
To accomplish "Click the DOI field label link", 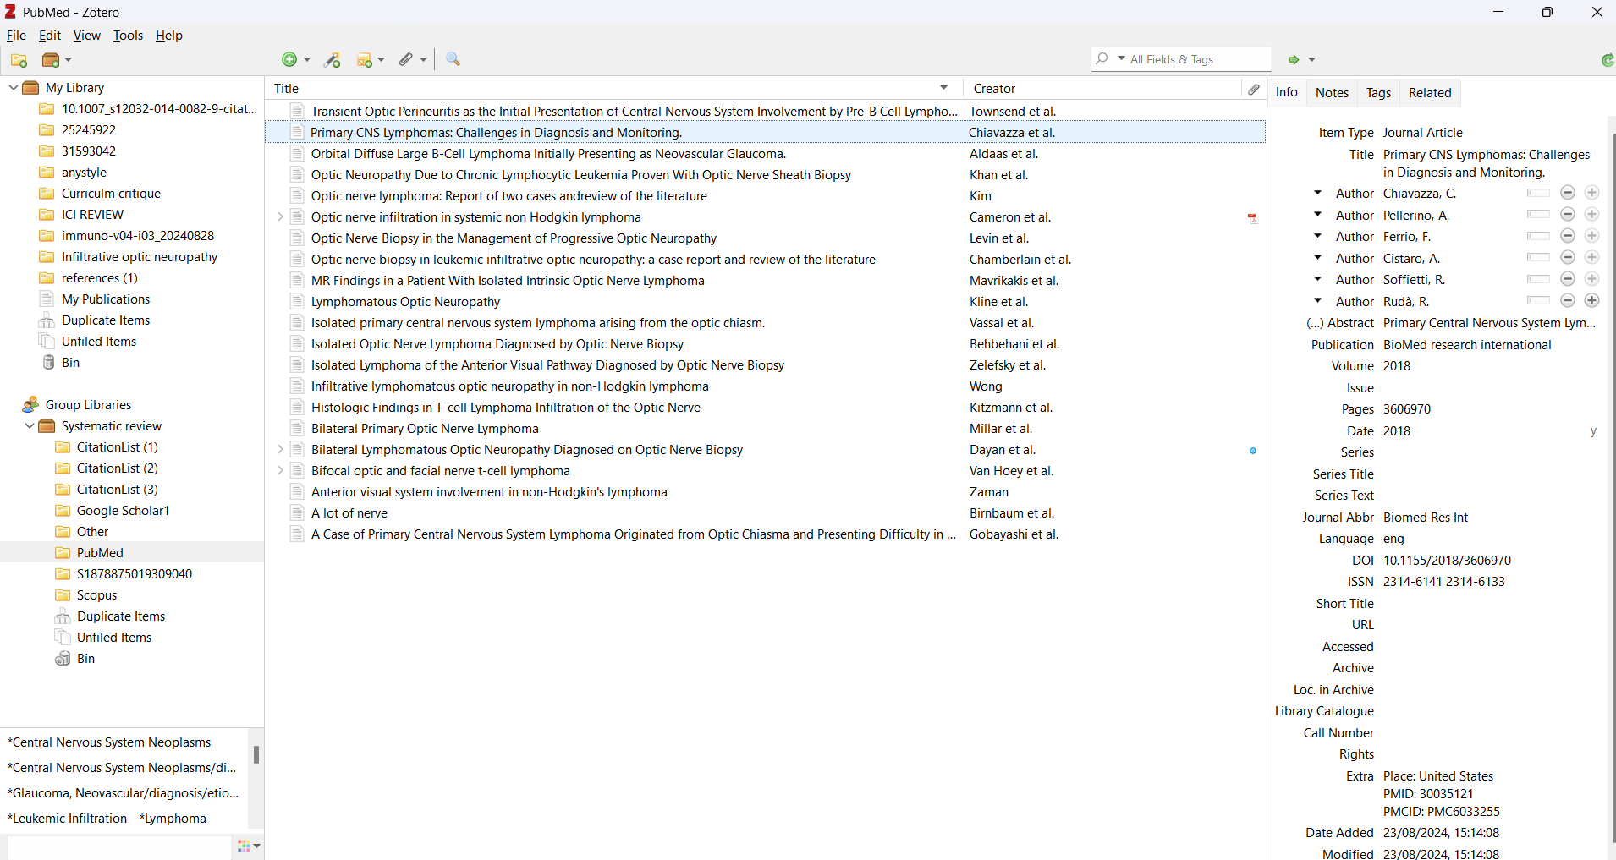I will coord(1362,561).
